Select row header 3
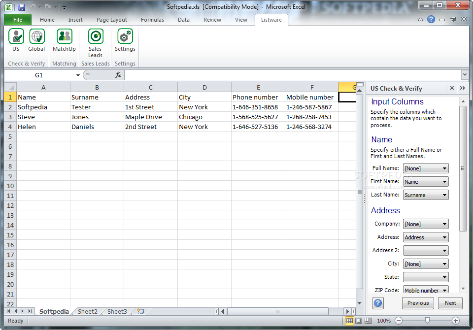 (10, 117)
